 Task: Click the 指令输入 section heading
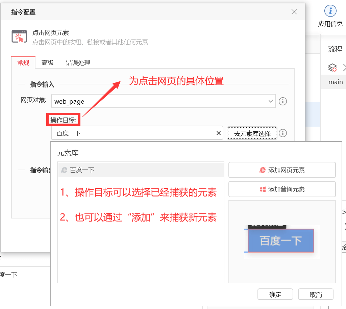42,84
